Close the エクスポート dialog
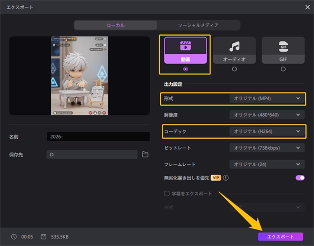 tap(307, 7)
